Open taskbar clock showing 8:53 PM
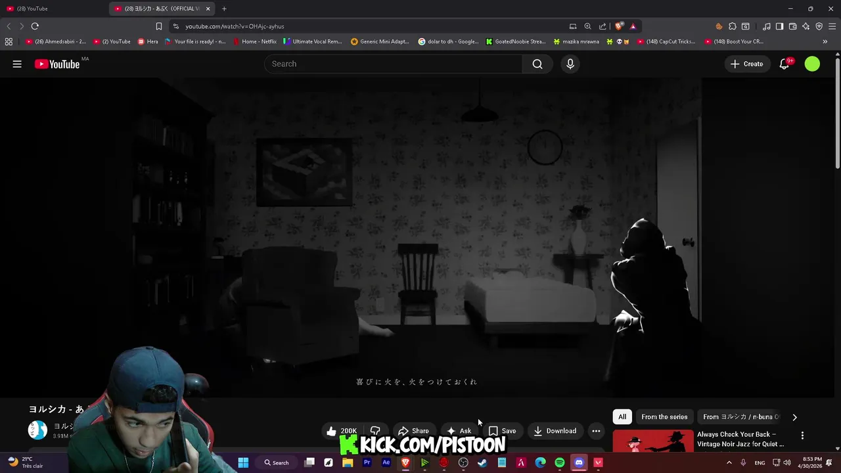The image size is (841, 473). coord(811,462)
